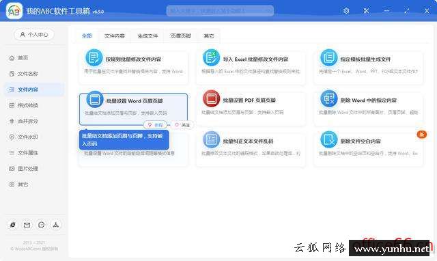This screenshot has height=261, width=437.
Task: Open the email icon at sidebar bottom
Action: (x=27, y=225)
